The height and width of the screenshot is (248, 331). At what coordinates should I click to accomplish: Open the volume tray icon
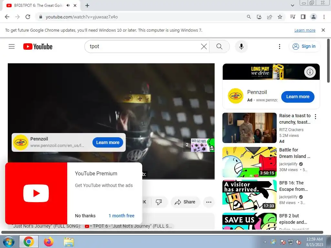pyautogui.click(x=299, y=242)
